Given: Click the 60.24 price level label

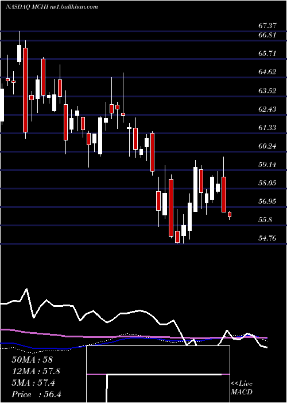Looking at the screenshot, I should coord(267,146).
